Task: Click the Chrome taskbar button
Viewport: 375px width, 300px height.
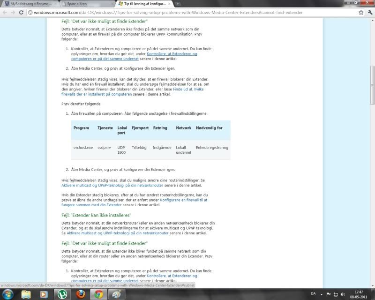Action: [x=98, y=294]
